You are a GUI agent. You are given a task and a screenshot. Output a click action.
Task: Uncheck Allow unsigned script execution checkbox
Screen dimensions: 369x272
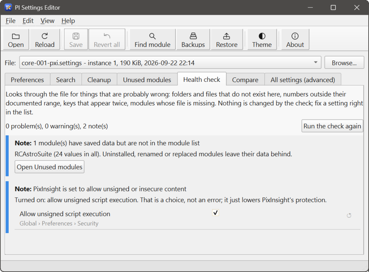(x=215, y=213)
